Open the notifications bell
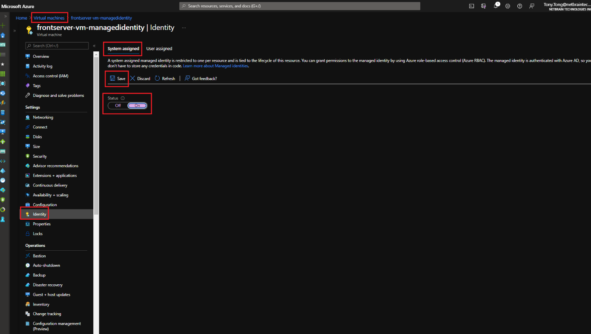Image resolution: width=591 pixels, height=334 pixels. click(496, 6)
